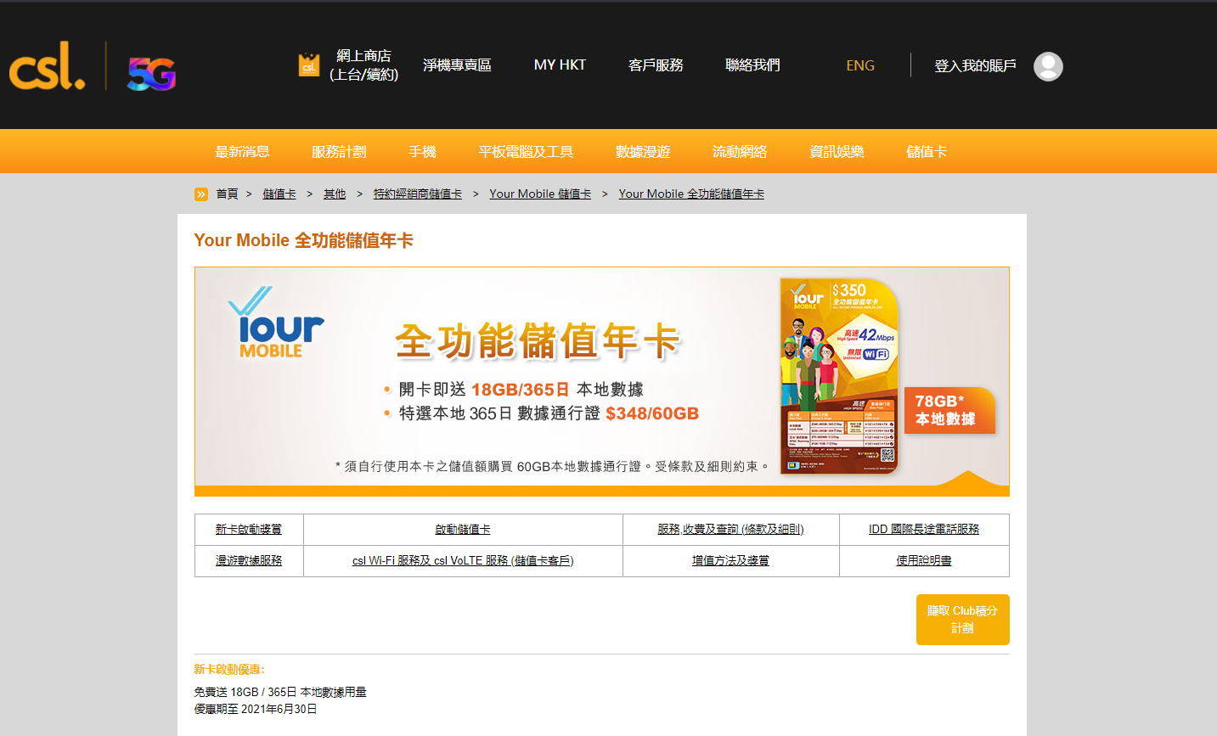The height and width of the screenshot is (736, 1217).
Task: Open 服務,收費及查詢 (條款及細則) link
Action: coord(730,530)
